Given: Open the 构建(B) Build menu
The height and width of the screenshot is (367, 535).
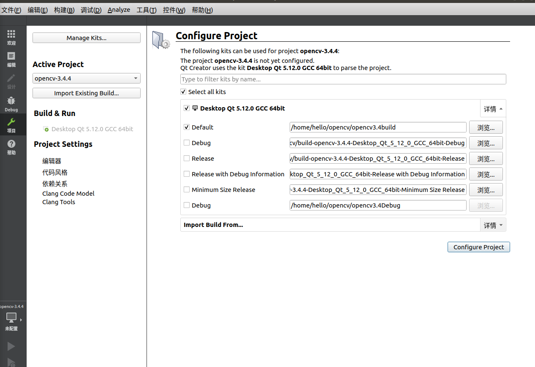Looking at the screenshot, I should click(x=64, y=10).
